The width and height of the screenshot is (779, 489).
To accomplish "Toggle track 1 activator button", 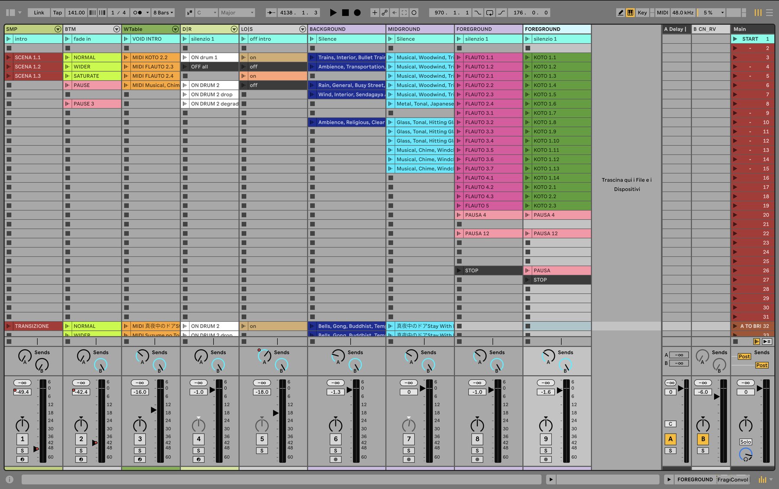I will coord(23,439).
